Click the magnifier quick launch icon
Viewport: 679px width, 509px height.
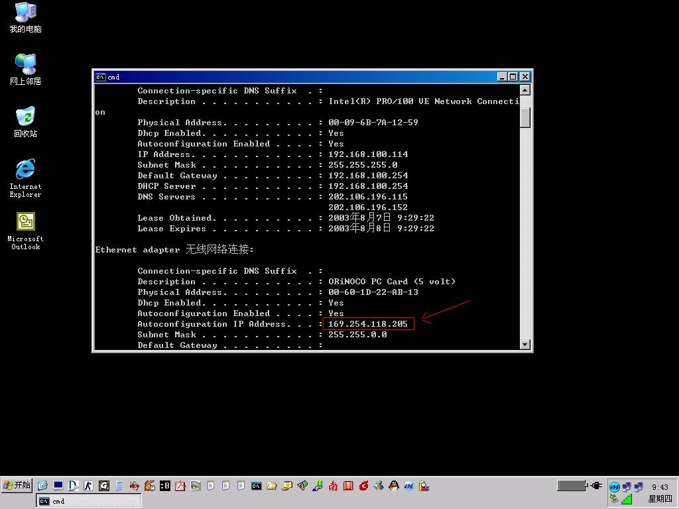(x=424, y=486)
